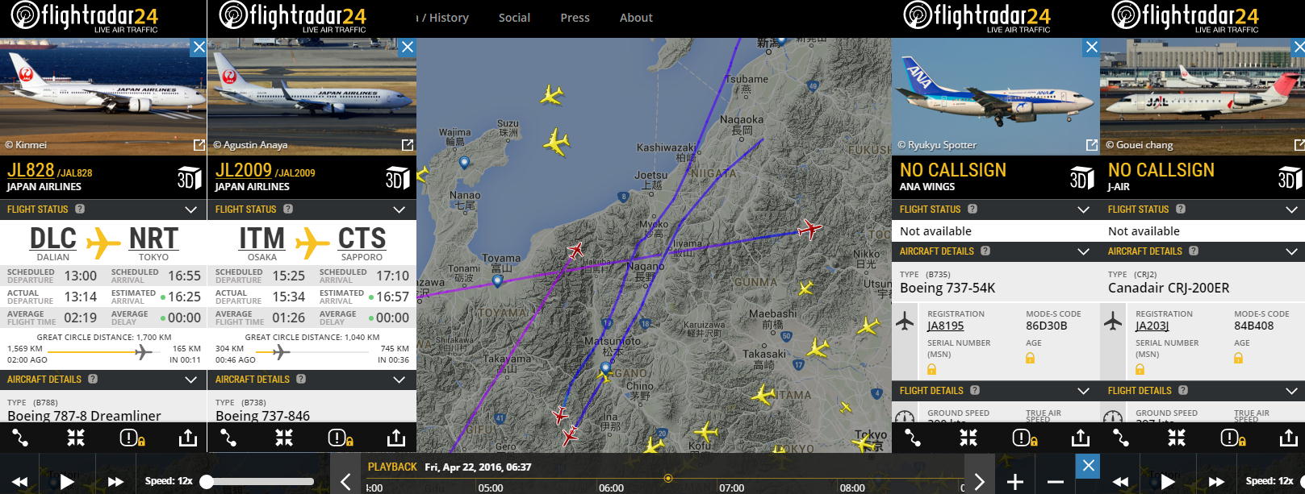The height and width of the screenshot is (494, 1305).
Task: Open 3D view for flight JL828
Action: pos(189,178)
